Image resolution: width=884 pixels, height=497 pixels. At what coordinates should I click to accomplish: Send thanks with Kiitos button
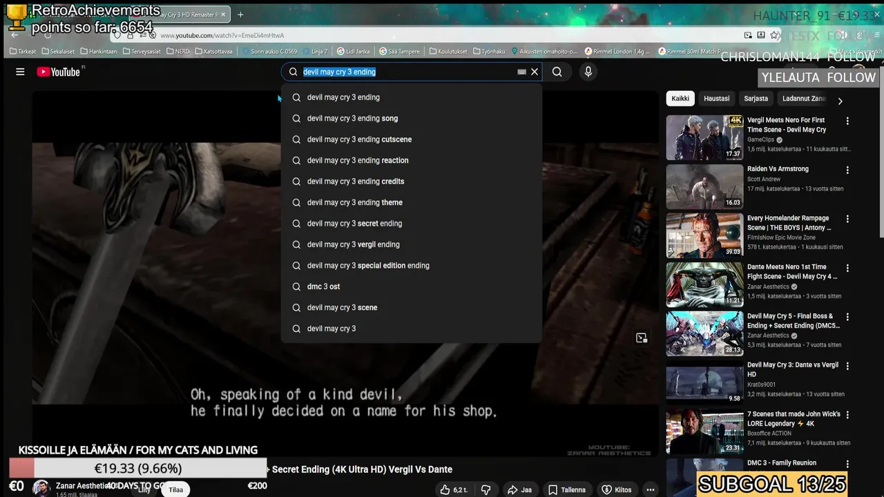[617, 489]
